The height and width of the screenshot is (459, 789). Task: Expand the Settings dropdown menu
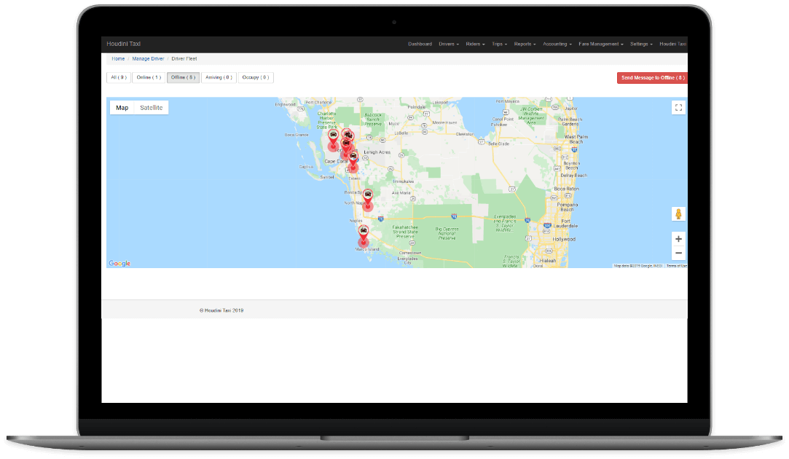pyautogui.click(x=641, y=44)
